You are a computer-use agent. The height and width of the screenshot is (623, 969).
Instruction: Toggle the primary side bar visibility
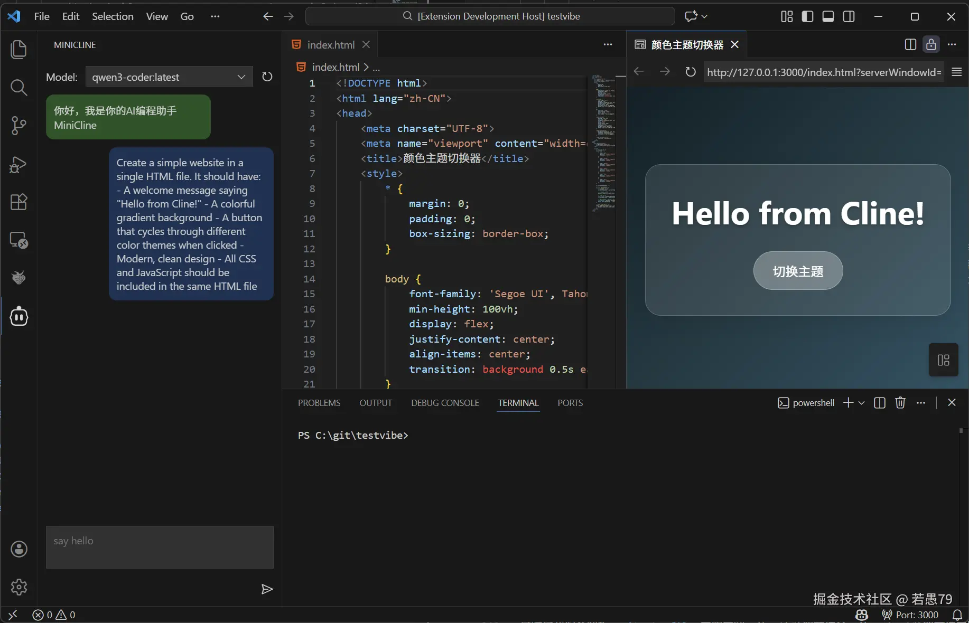click(x=807, y=16)
